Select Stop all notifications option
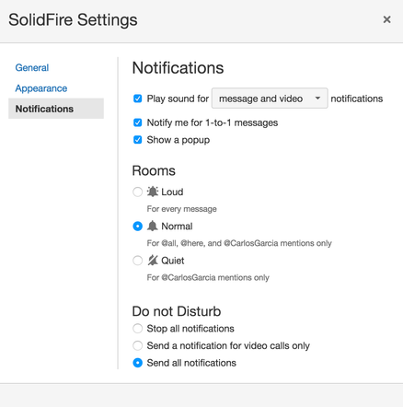Image resolution: width=403 pixels, height=407 pixels. point(137,329)
